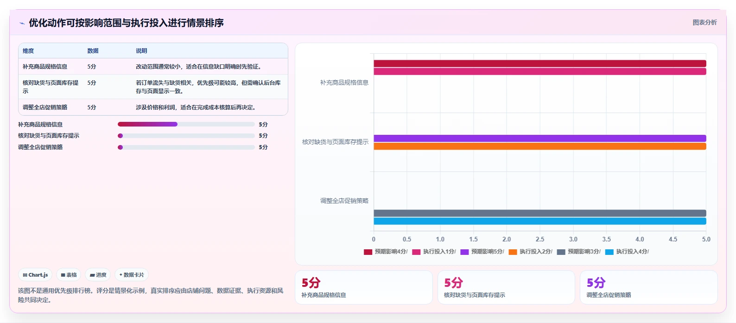This screenshot has height=323, width=736.
Task: Open the 5分 调整全店促销策略 data card
Action: pyautogui.click(x=649, y=287)
